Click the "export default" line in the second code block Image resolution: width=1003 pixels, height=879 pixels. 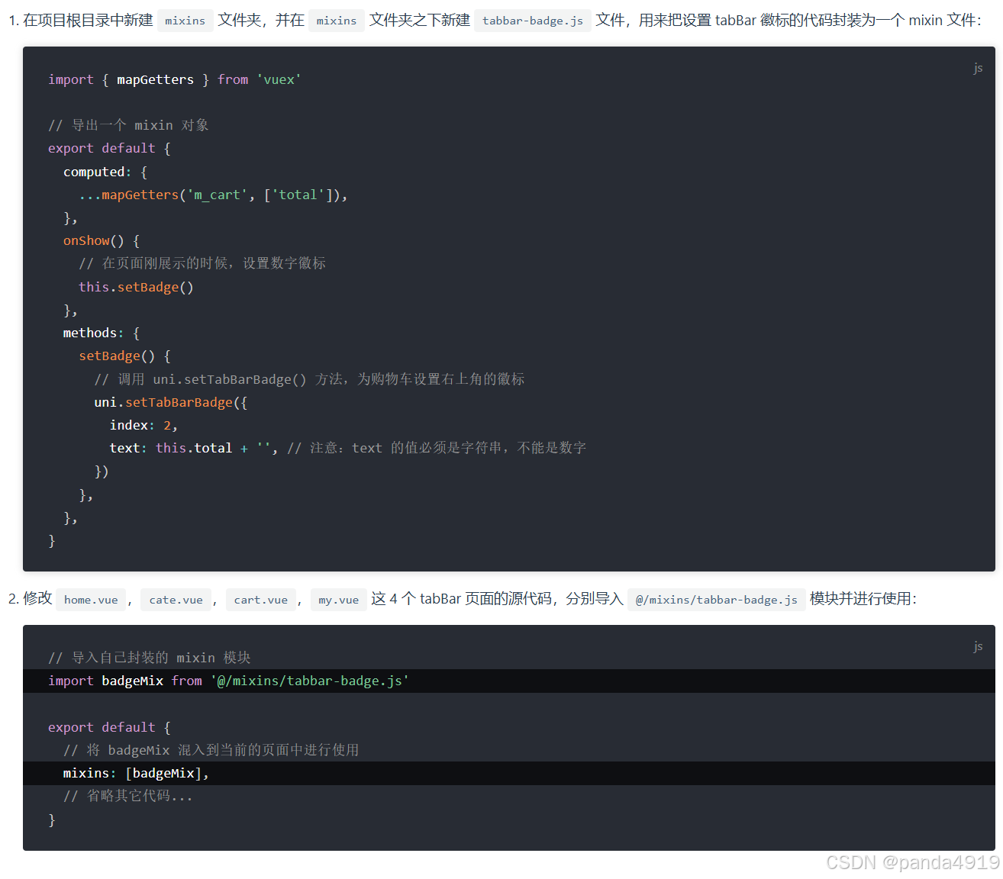(x=108, y=727)
